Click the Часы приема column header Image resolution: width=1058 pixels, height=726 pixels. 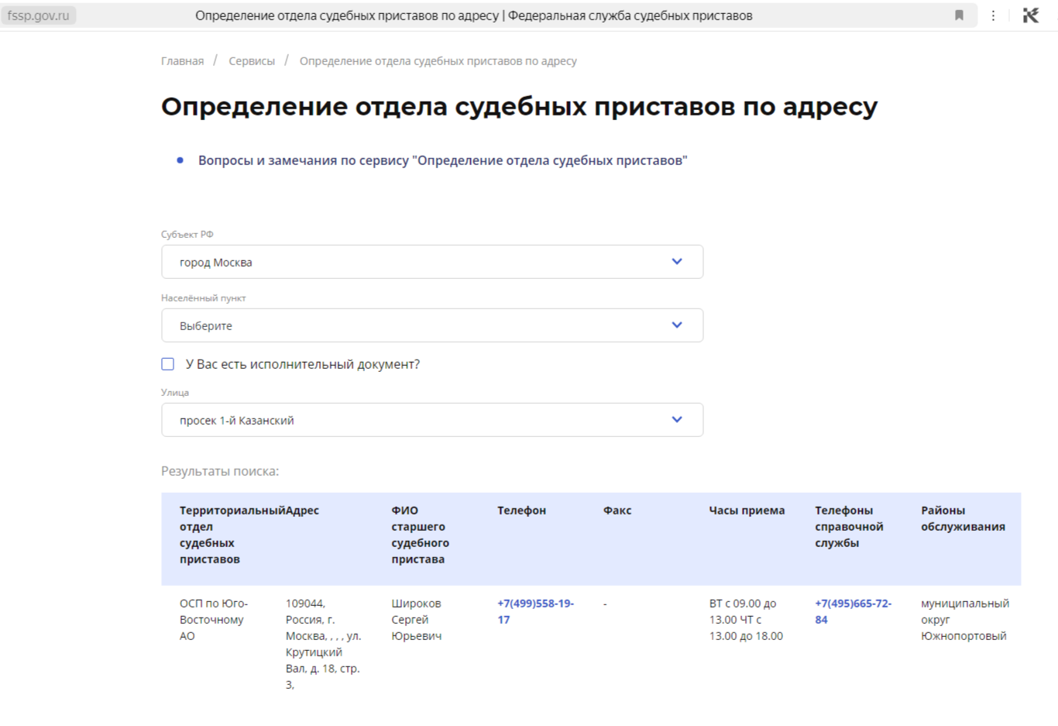[x=747, y=511]
